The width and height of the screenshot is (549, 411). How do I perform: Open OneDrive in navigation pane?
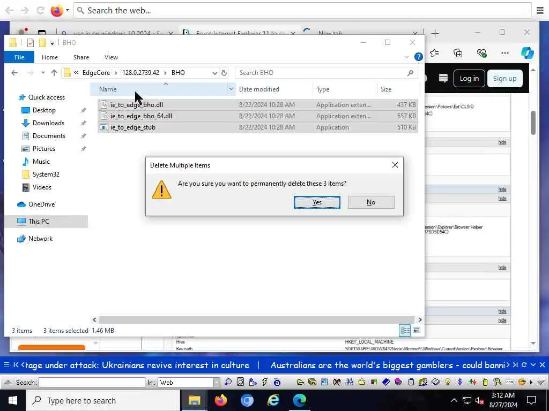(x=41, y=204)
